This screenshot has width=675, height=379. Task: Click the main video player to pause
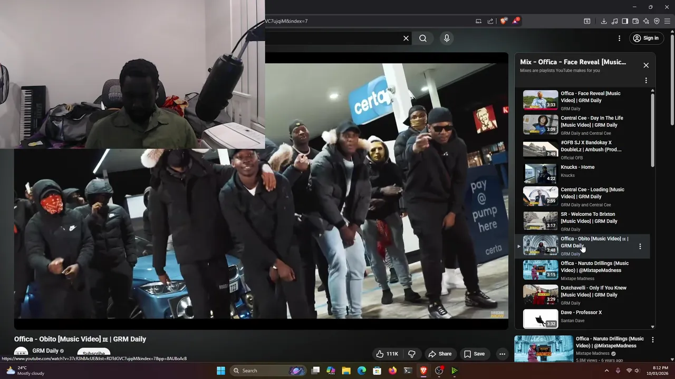tap(261, 191)
